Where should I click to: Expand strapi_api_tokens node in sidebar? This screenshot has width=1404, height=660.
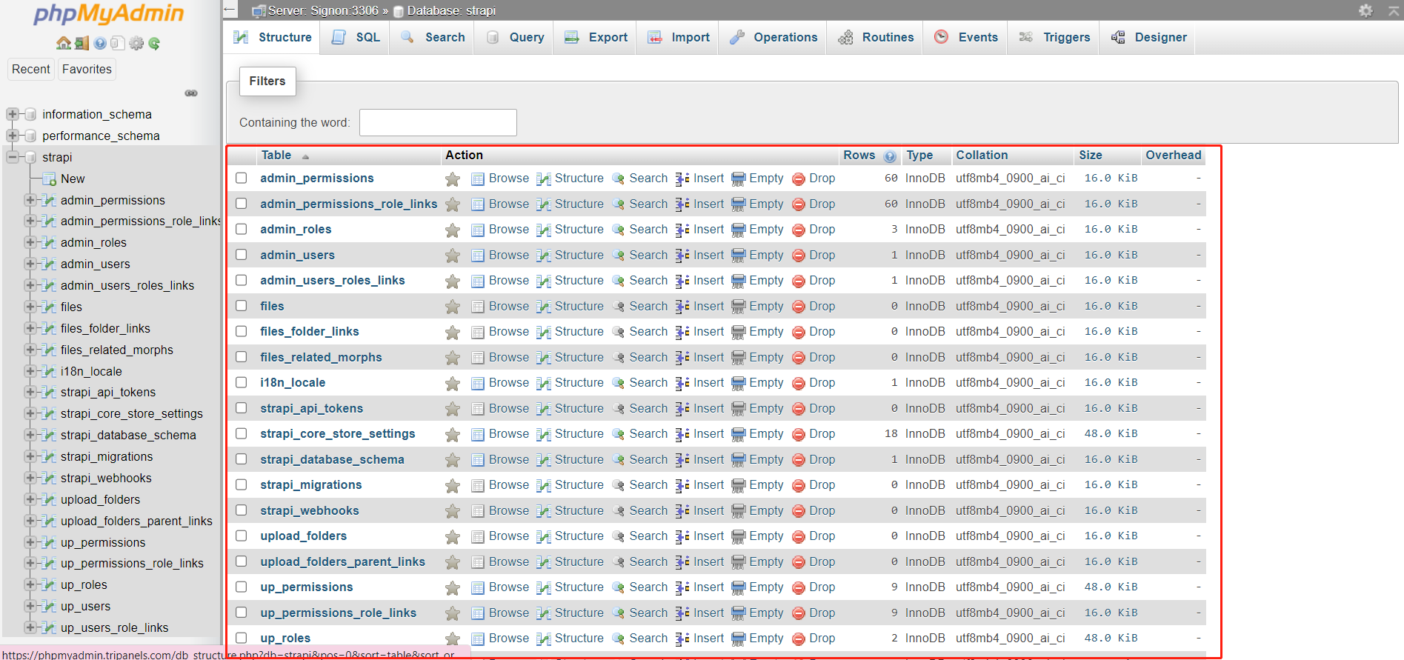(30, 392)
